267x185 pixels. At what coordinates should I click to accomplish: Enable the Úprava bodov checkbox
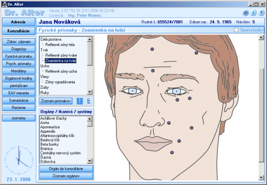pos(236,30)
